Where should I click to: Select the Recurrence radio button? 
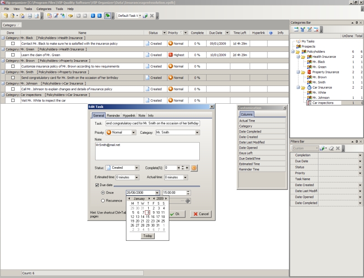[x=103, y=200]
